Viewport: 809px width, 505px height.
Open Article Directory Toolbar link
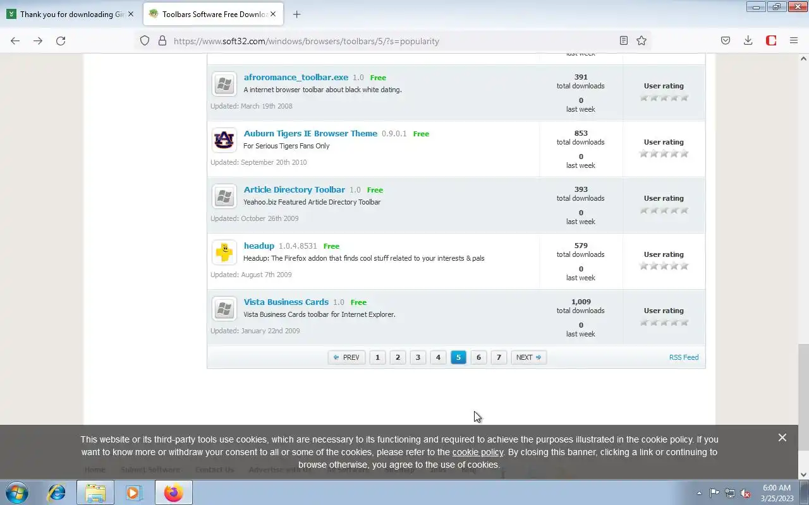tap(295, 189)
